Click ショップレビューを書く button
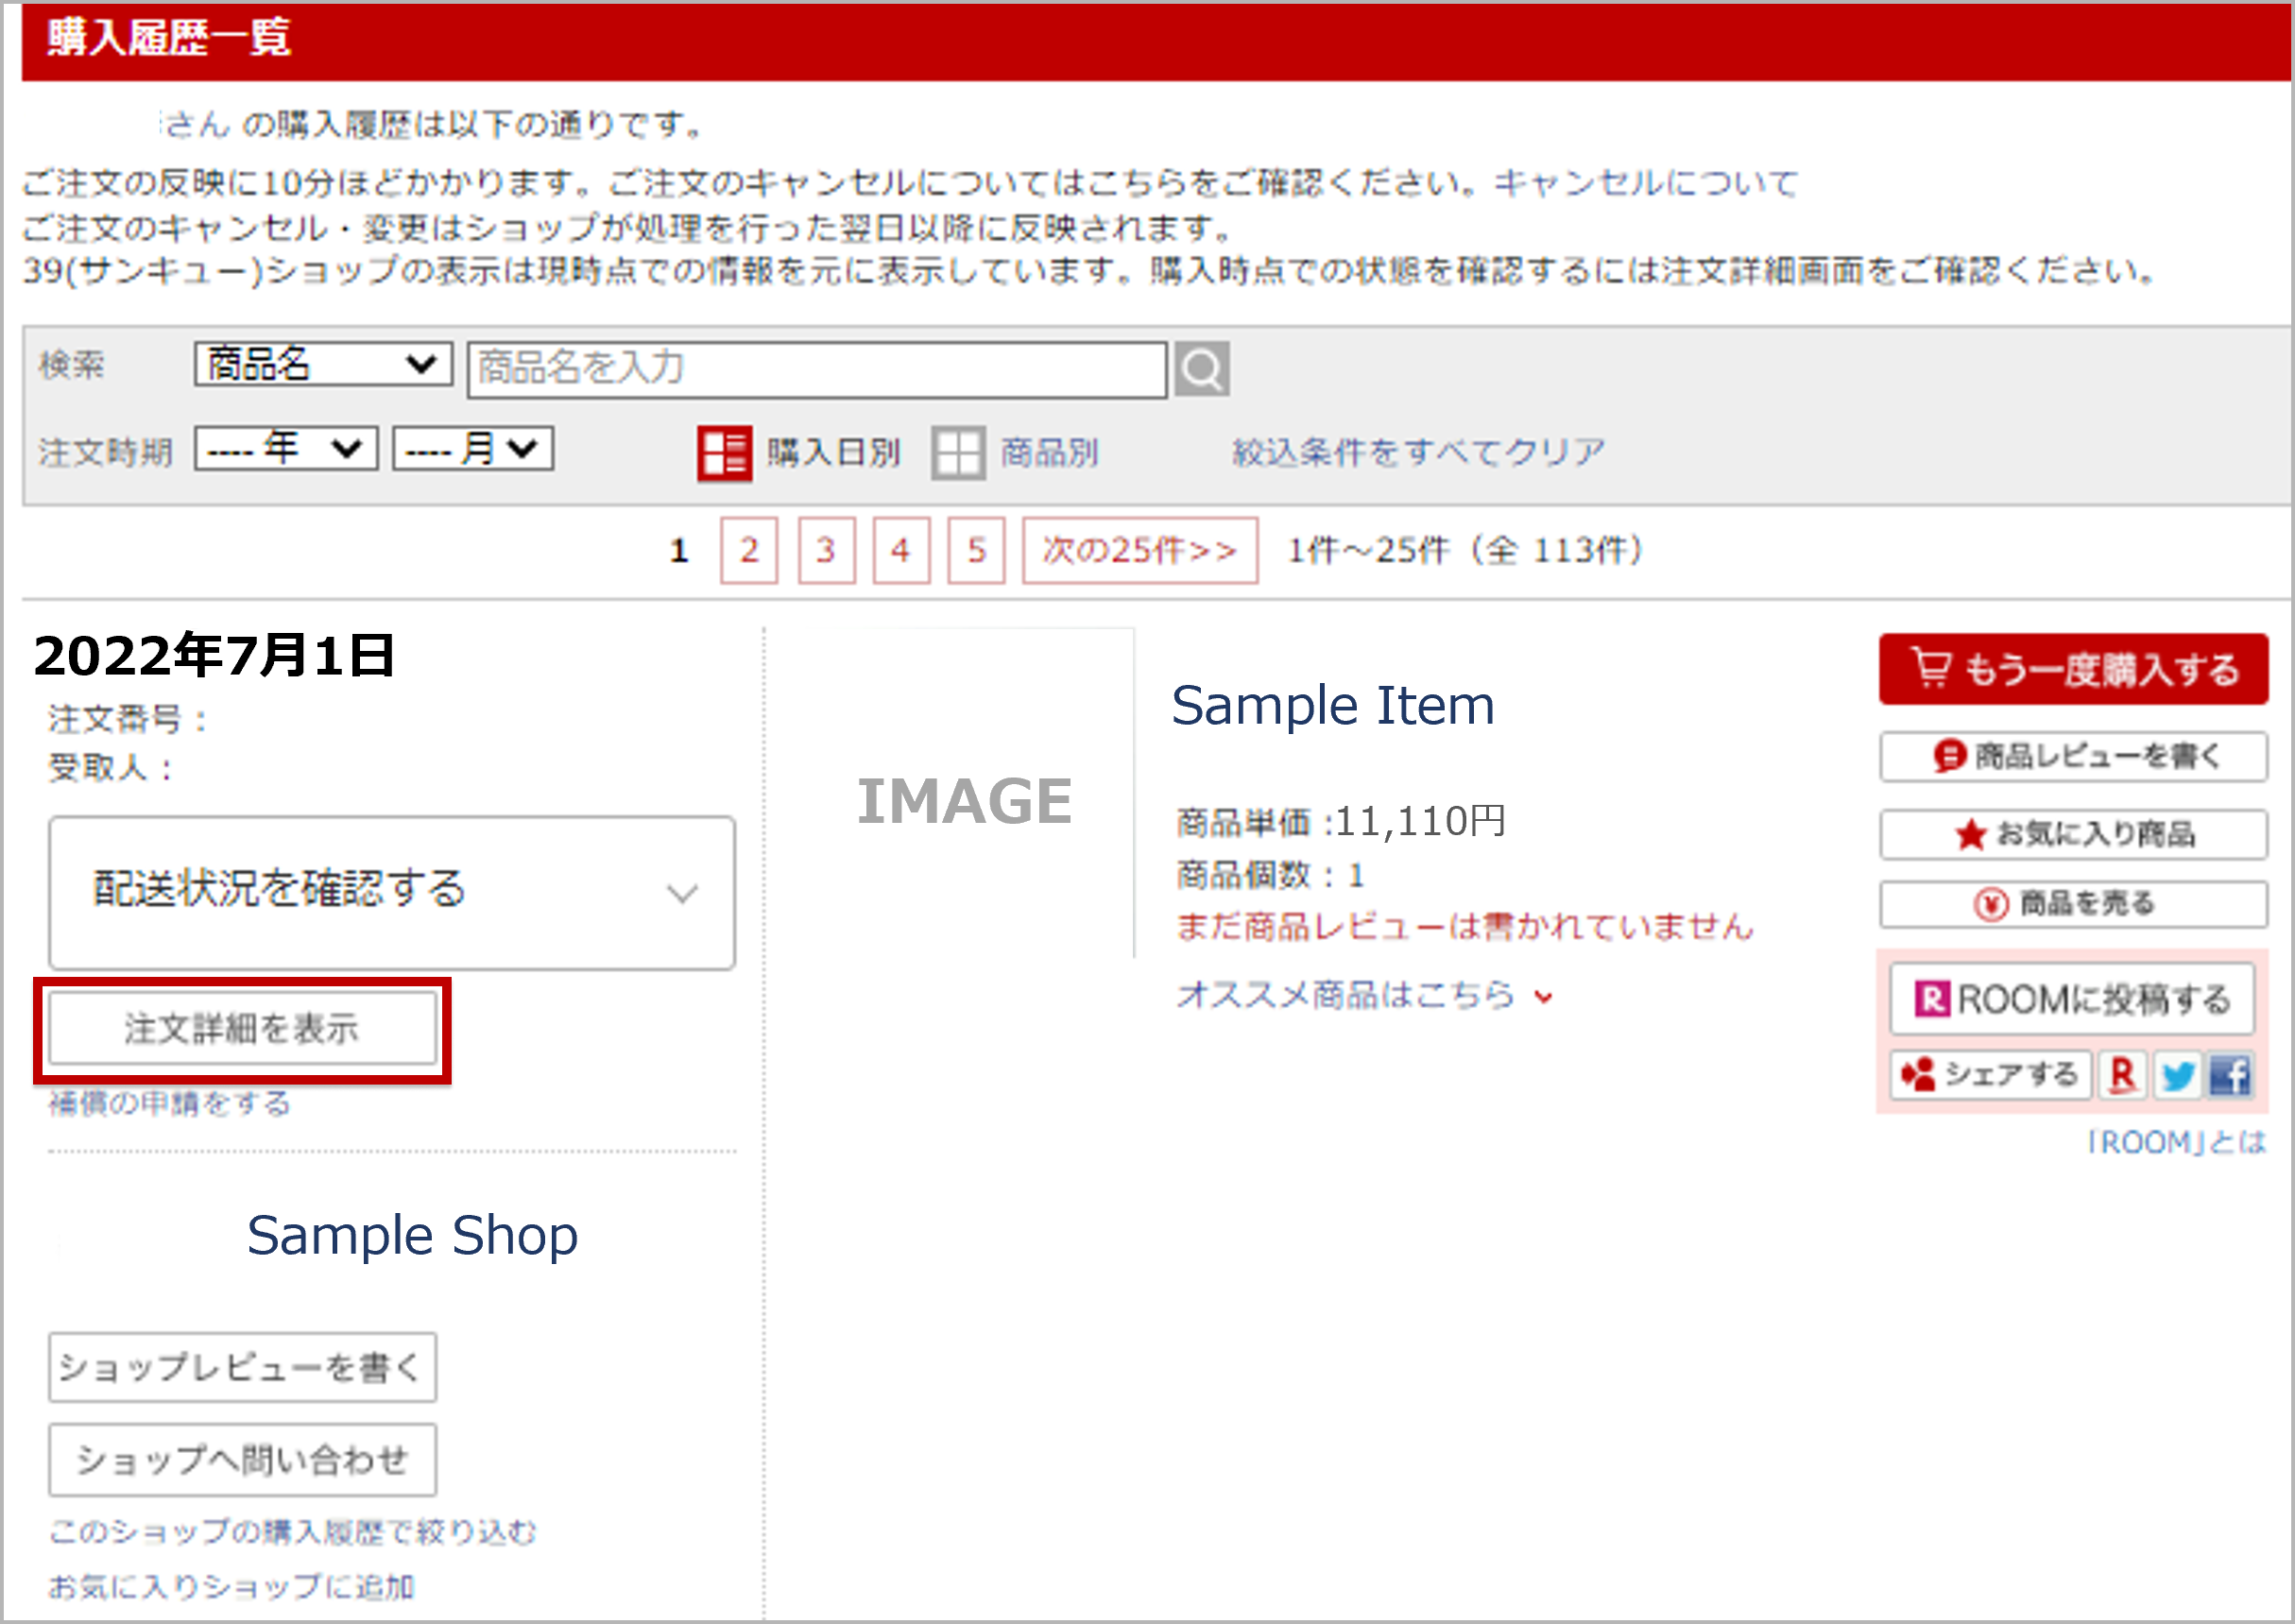Screen dimensions: 2295x1624 click(243, 1367)
